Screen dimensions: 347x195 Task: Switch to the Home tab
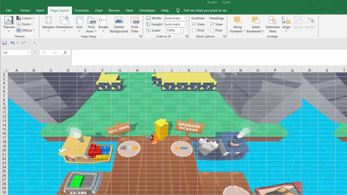tap(25, 10)
